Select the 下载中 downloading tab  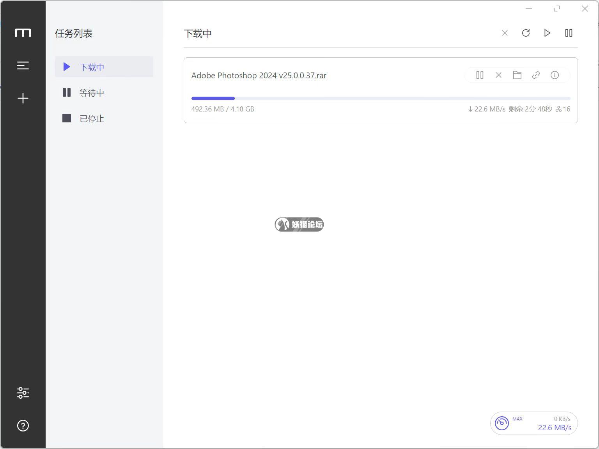coord(104,67)
